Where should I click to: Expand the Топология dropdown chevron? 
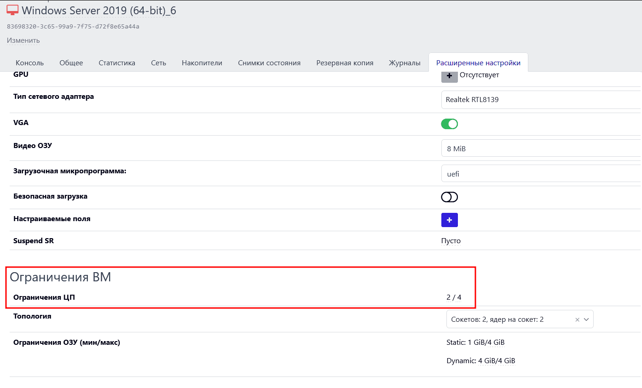pos(586,320)
